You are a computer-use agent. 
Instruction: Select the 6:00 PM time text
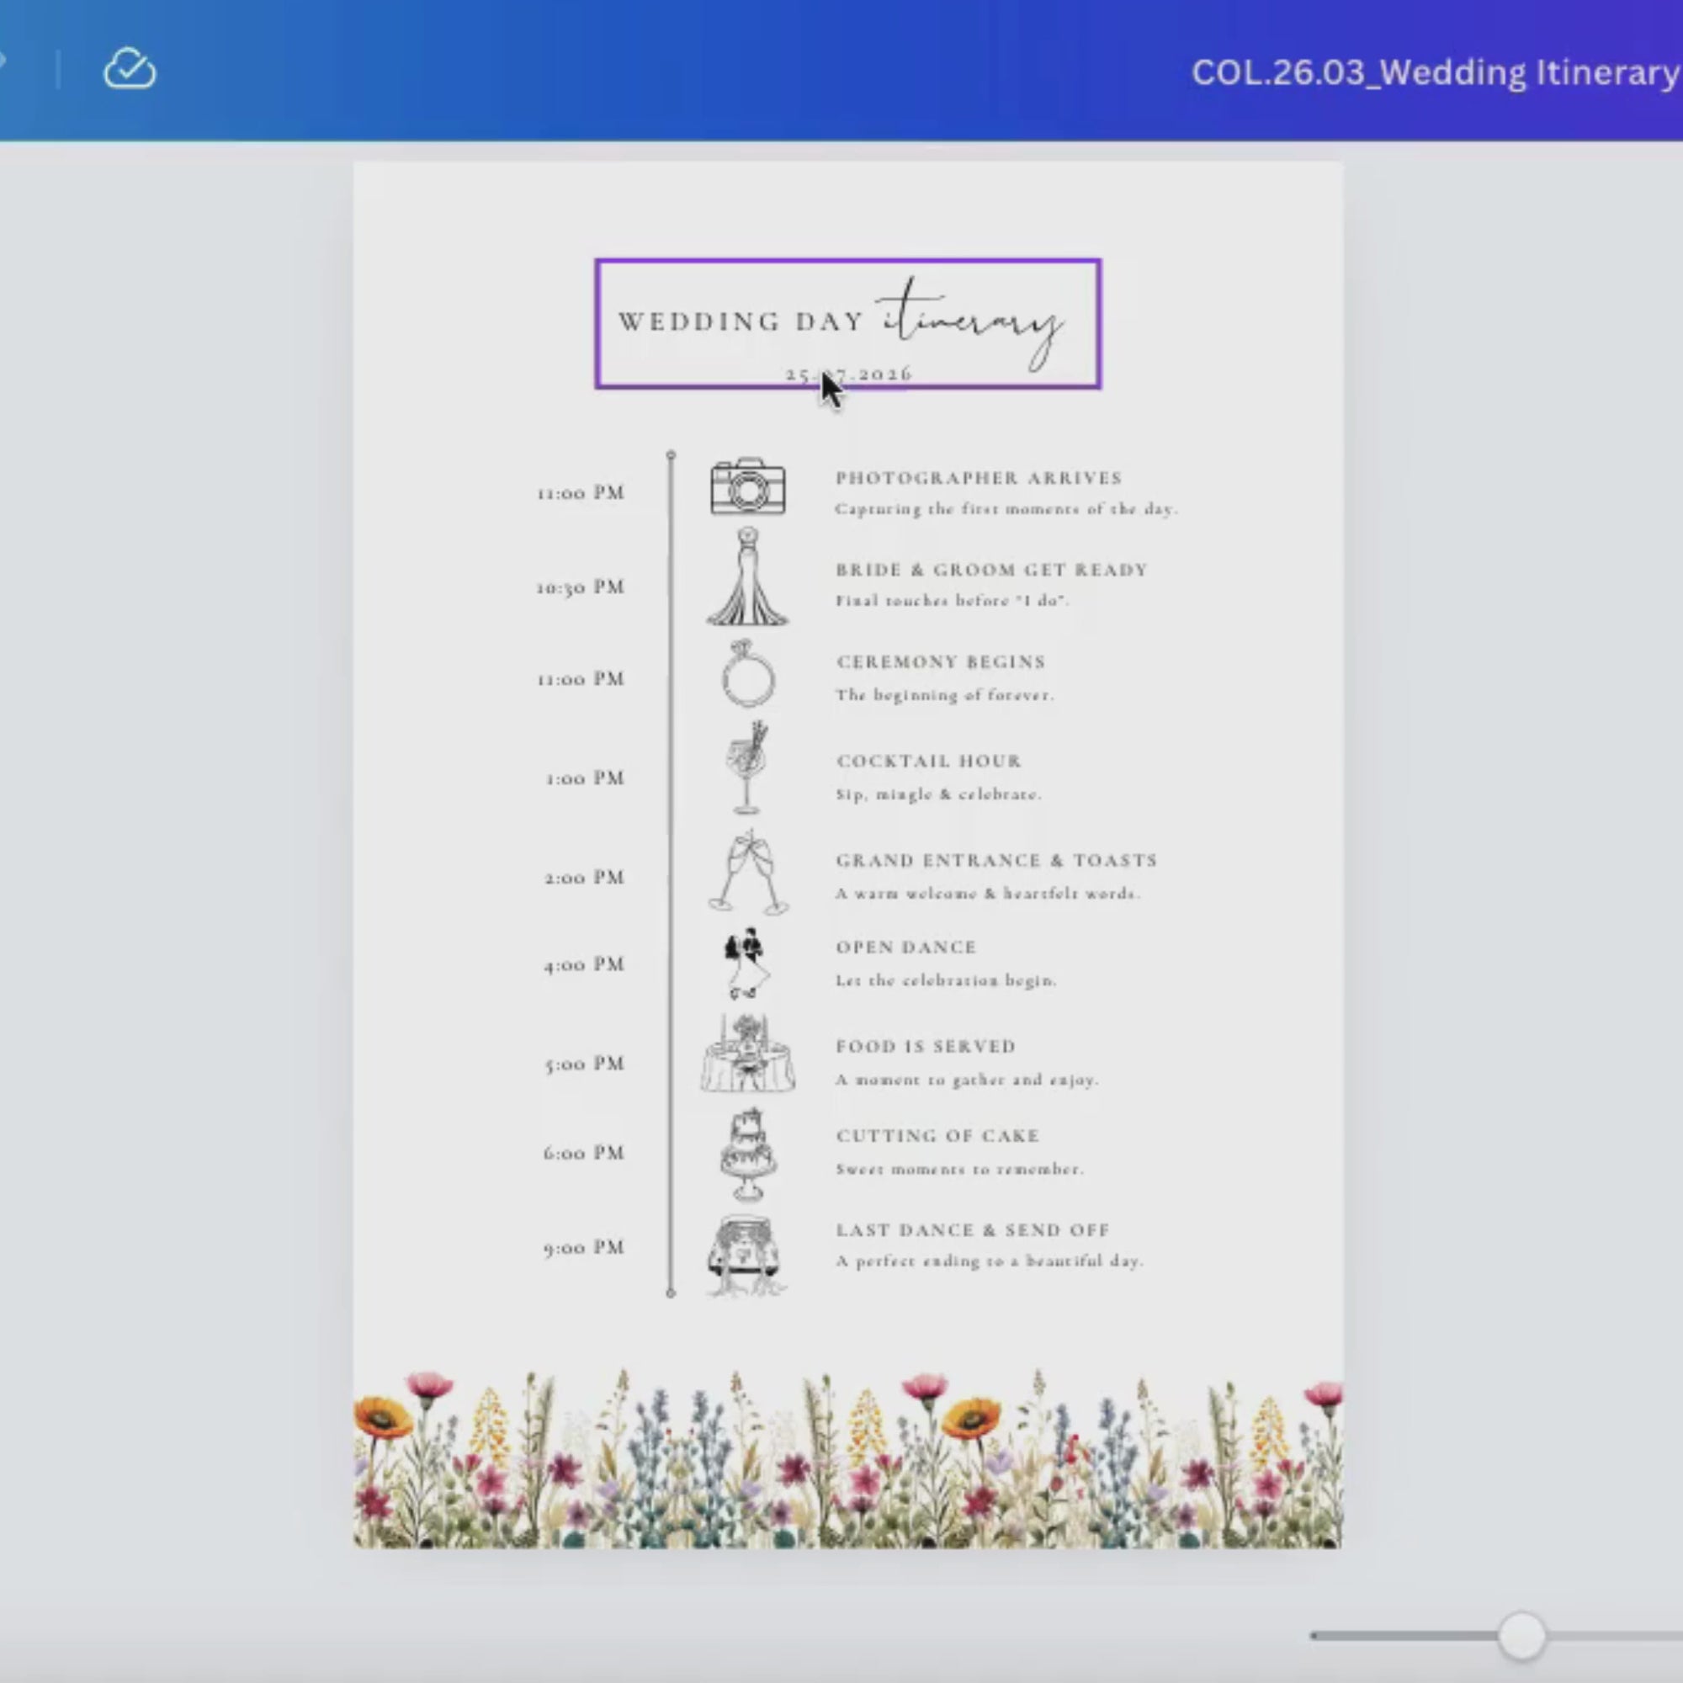click(585, 1154)
